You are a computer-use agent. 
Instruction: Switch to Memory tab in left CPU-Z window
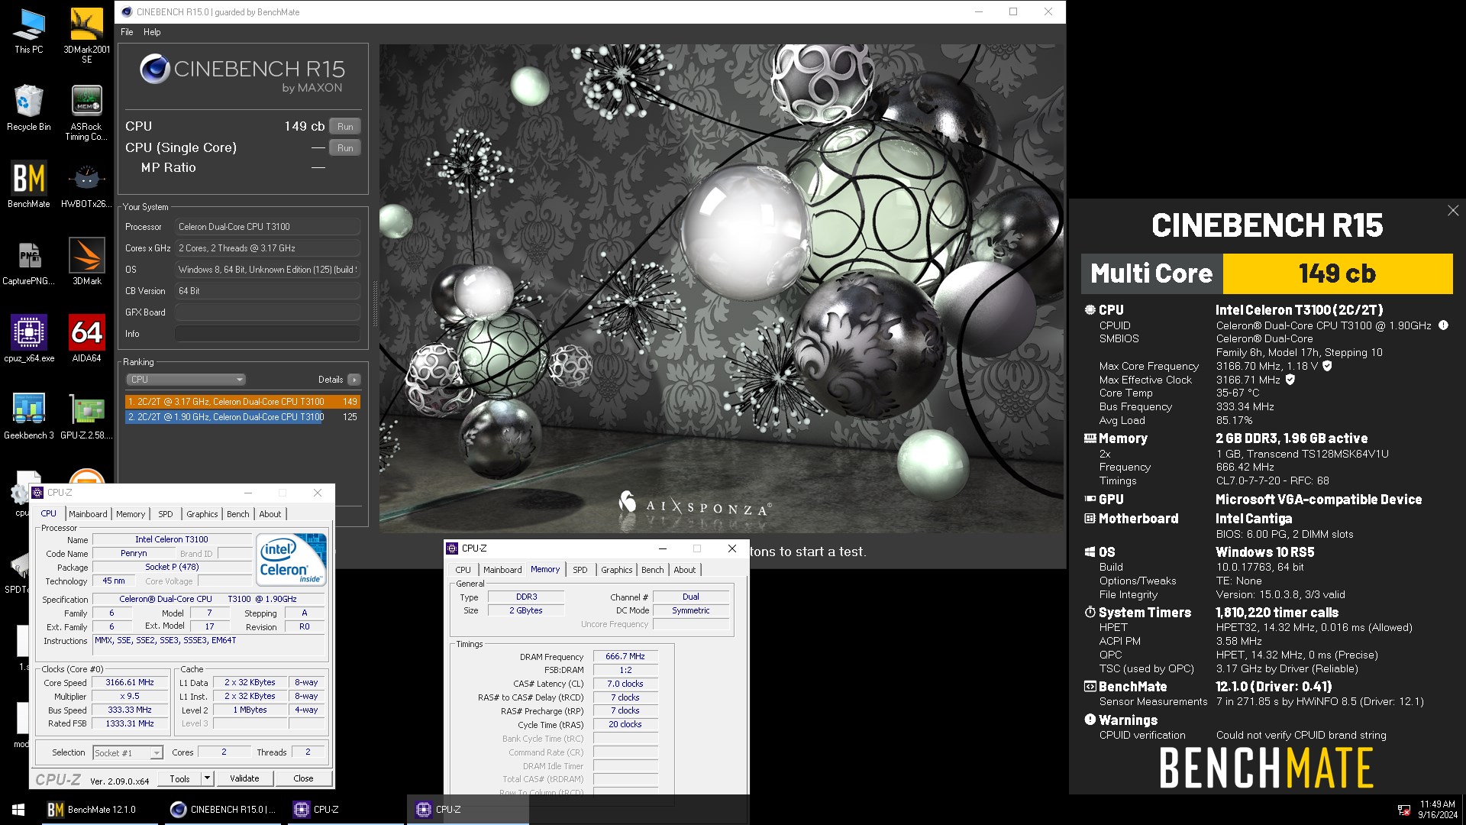[131, 514]
